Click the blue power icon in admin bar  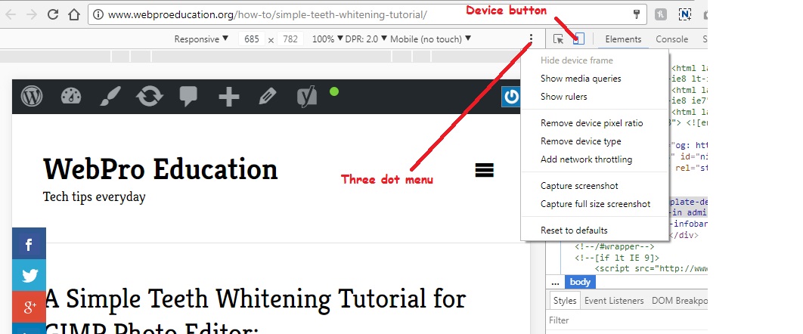point(511,97)
